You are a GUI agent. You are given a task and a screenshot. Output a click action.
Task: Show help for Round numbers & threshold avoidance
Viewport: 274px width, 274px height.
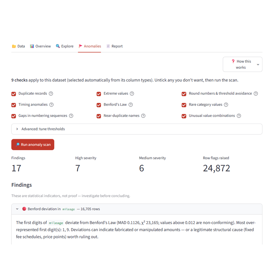[256, 93]
